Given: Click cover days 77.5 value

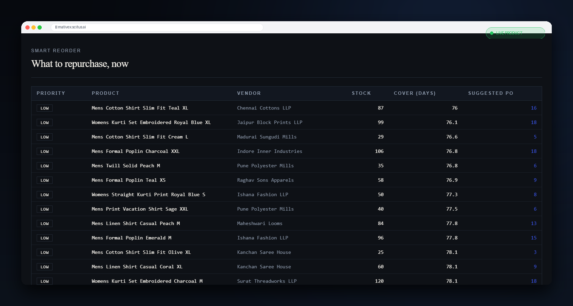Looking at the screenshot, I should click(x=452, y=209).
